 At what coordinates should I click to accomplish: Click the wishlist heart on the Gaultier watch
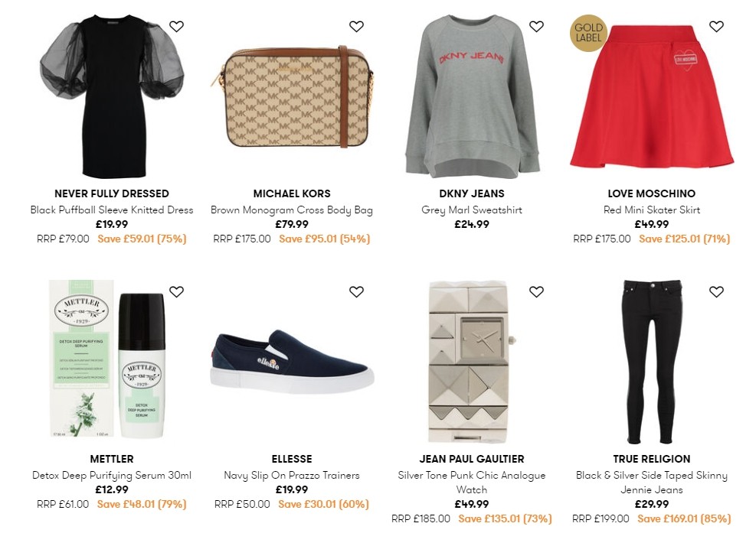(536, 292)
